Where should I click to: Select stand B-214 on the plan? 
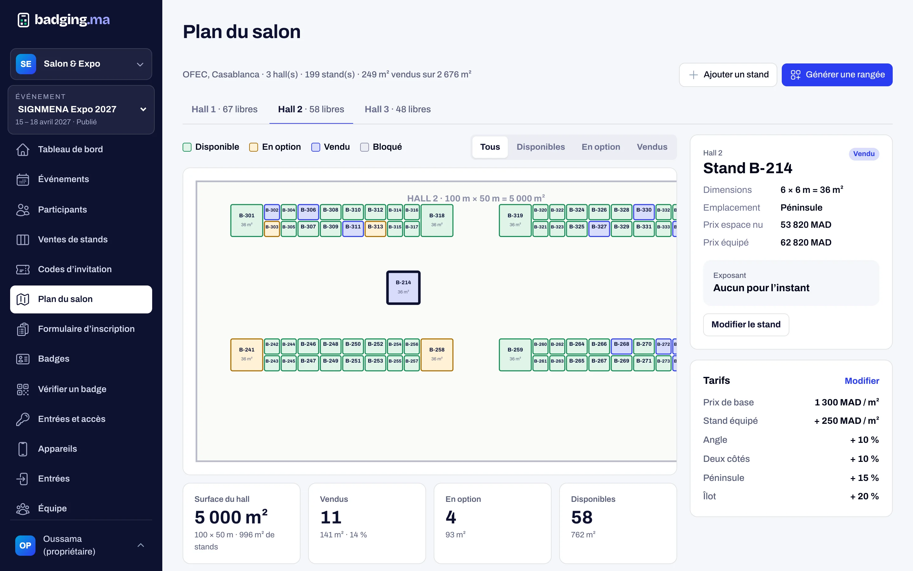pyautogui.click(x=403, y=287)
